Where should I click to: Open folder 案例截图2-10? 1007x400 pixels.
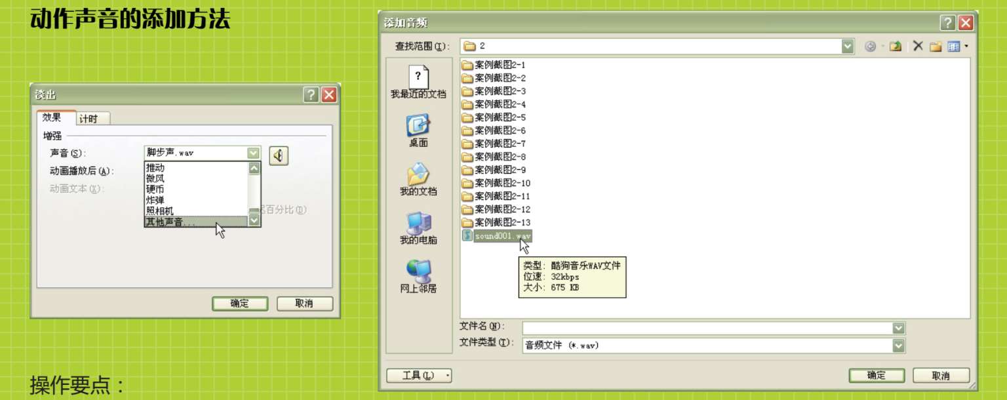point(496,183)
